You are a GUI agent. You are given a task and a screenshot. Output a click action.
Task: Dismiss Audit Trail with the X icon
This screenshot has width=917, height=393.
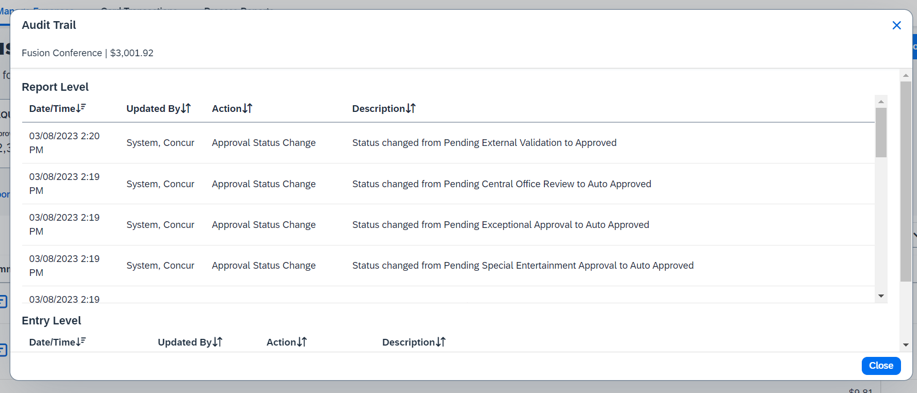click(x=896, y=25)
